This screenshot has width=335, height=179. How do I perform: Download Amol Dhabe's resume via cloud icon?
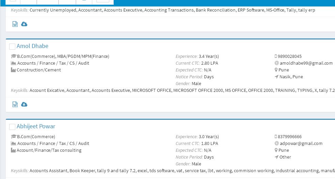[x=24, y=104]
